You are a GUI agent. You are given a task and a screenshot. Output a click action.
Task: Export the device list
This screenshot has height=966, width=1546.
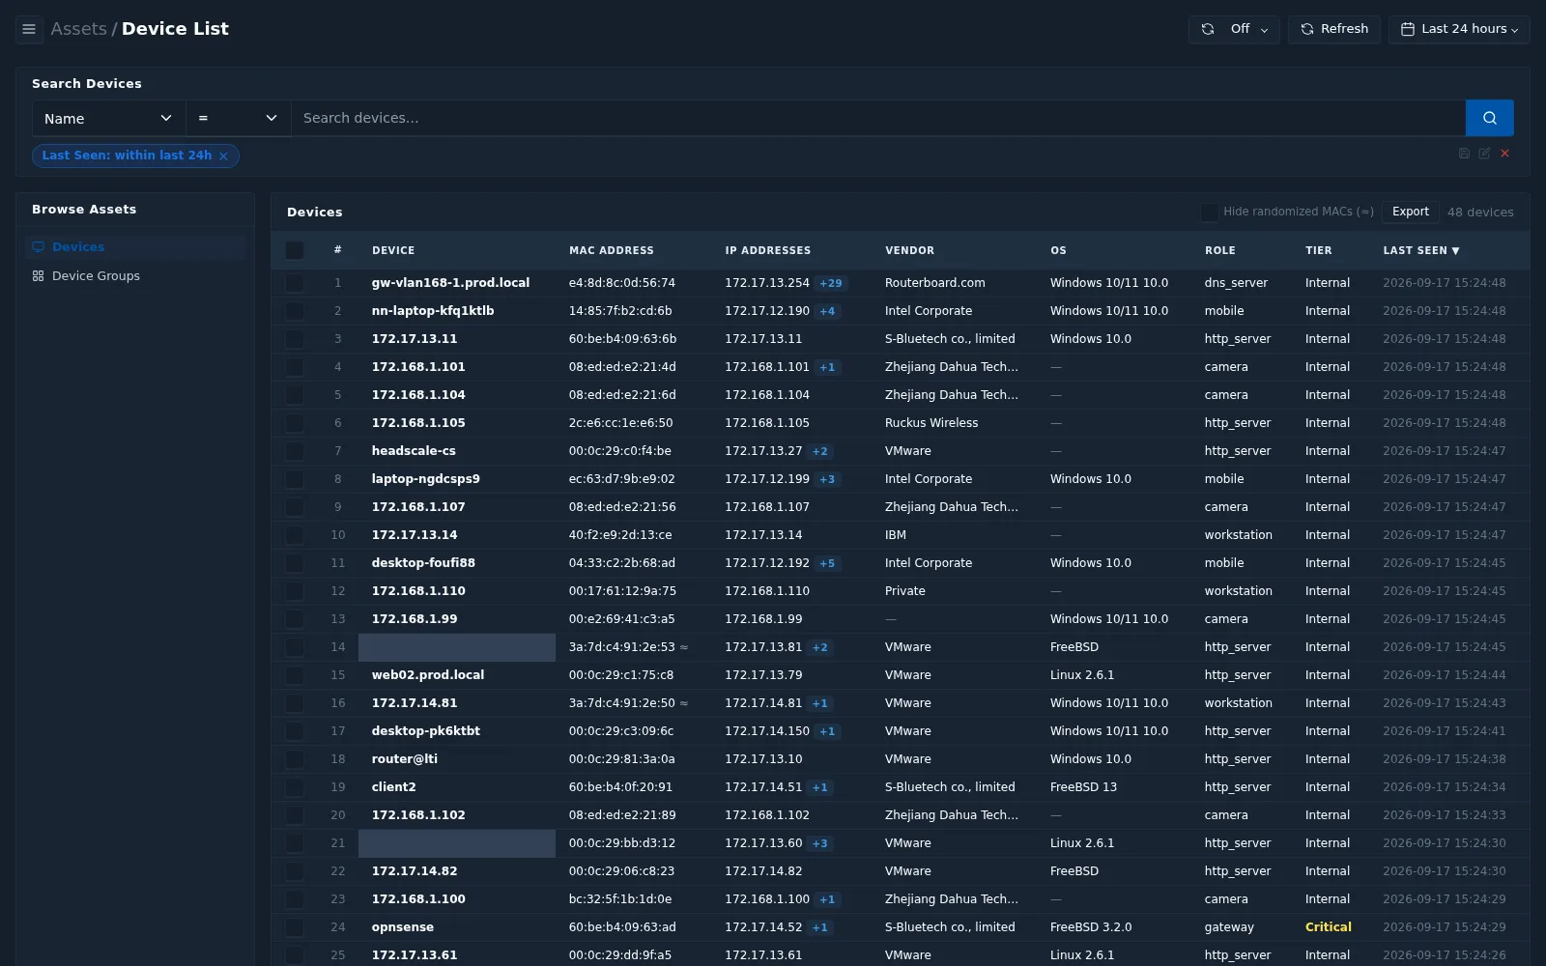1411,212
